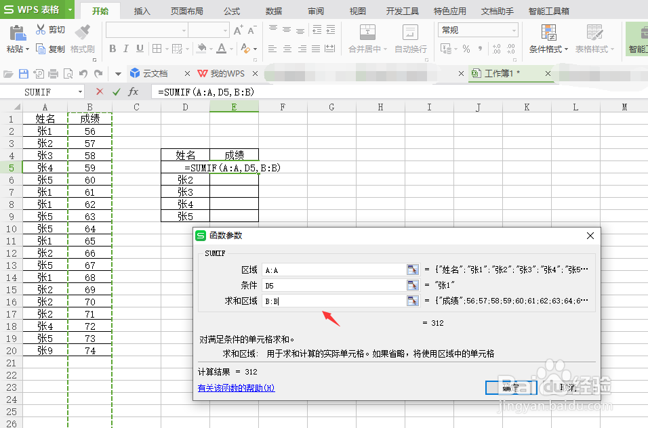This screenshot has width=648, height=428.
Task: Toggle bold formatting
Action: (113, 49)
